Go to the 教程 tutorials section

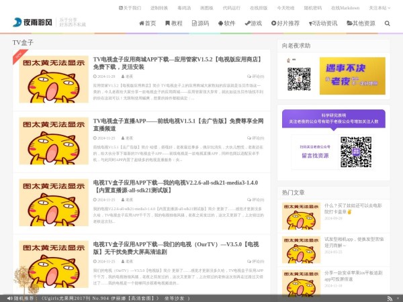point(173,23)
